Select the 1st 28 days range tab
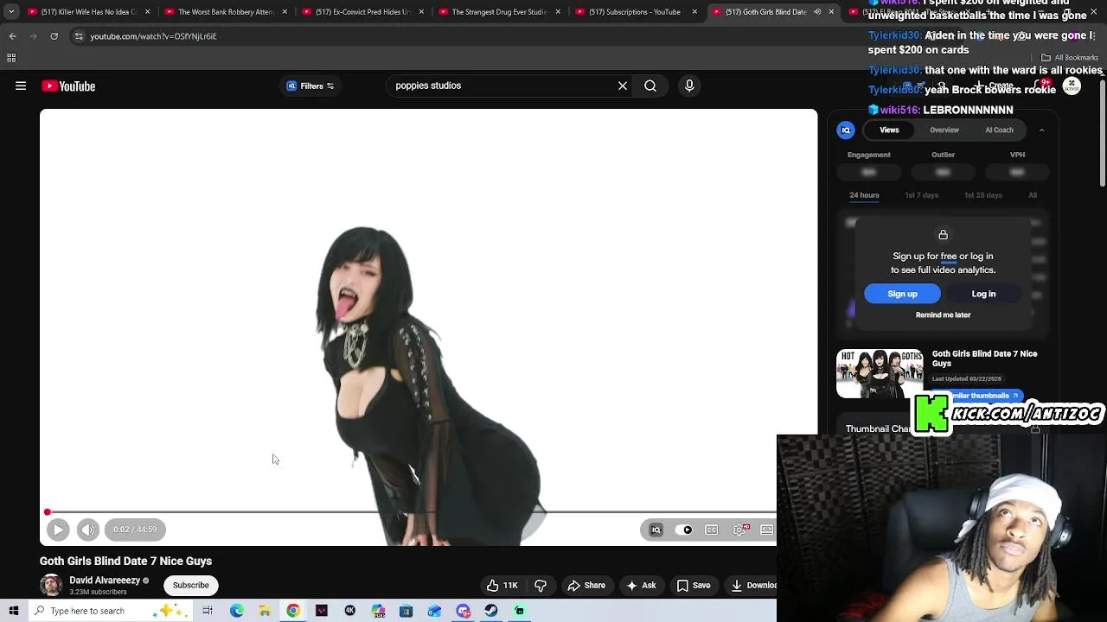 (982, 195)
